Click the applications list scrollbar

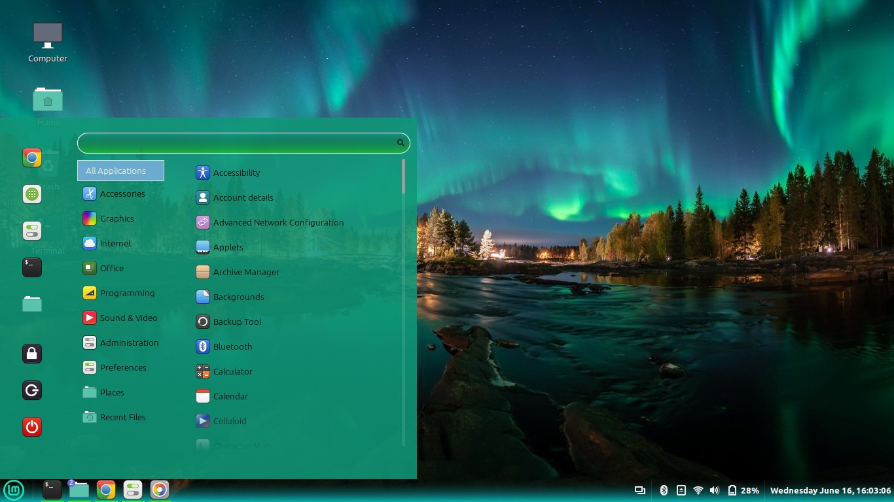point(404,176)
